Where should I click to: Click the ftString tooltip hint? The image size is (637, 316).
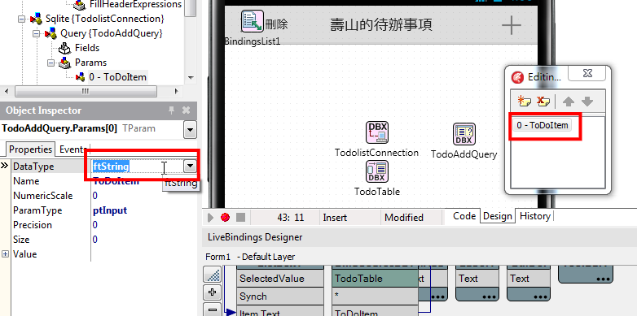pos(181,183)
